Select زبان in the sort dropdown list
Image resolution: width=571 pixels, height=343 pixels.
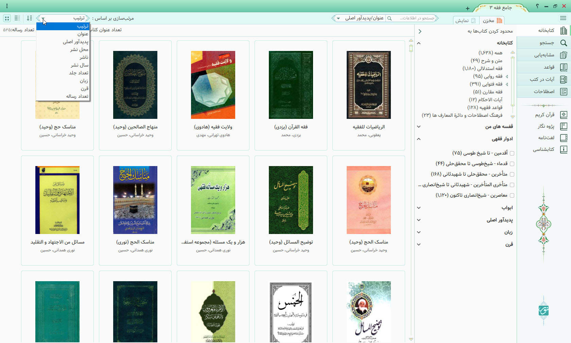[63, 81]
